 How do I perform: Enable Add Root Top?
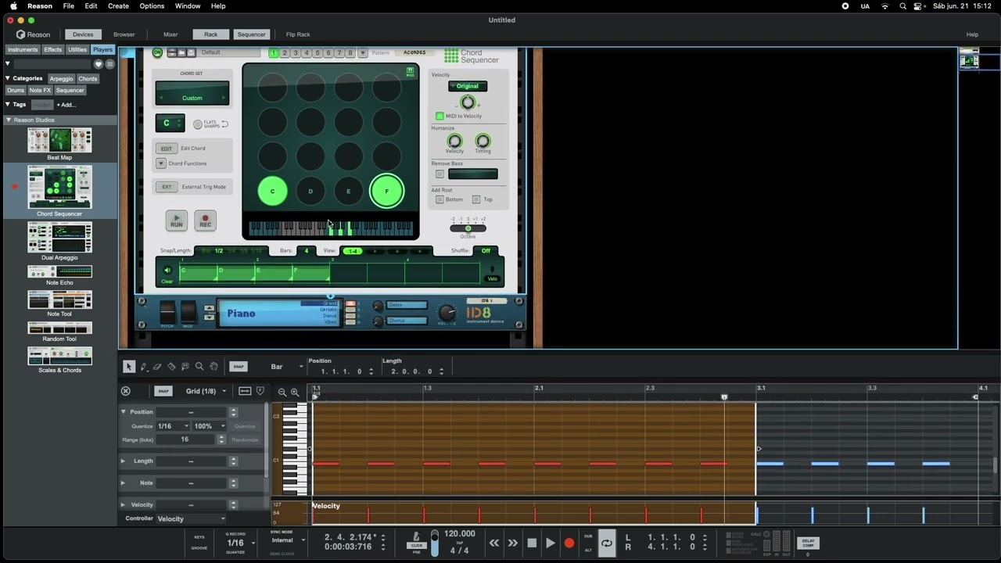click(476, 199)
